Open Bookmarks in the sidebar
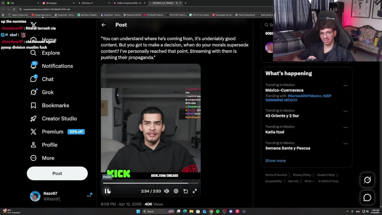The image size is (382, 215). pyautogui.click(x=50, y=105)
